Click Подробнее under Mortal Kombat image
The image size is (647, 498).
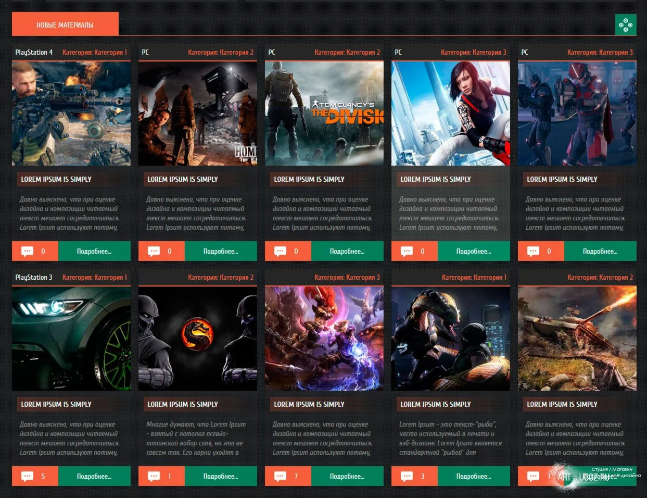[221, 476]
